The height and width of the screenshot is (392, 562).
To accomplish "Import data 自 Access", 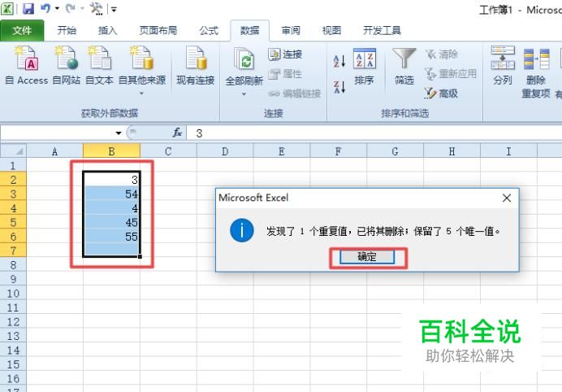I will tap(27, 65).
